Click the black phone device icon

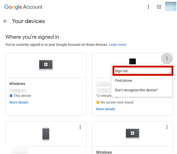click(x=132, y=61)
